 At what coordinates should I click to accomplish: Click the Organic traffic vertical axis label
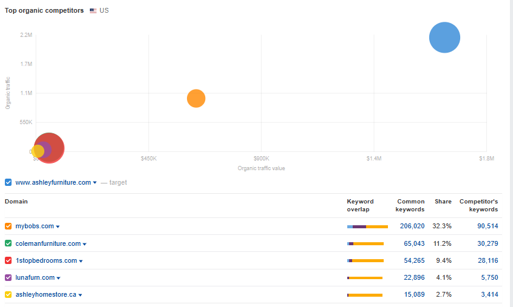click(x=8, y=93)
